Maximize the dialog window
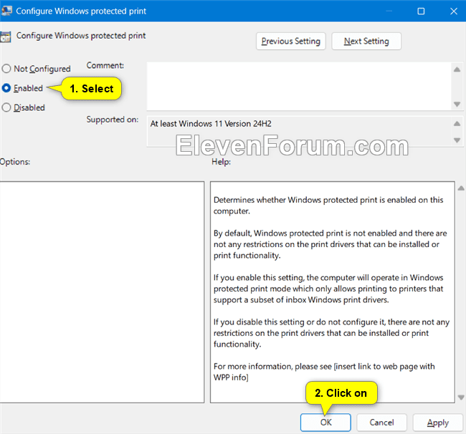Viewport: 466px width, 434px height. click(421, 11)
